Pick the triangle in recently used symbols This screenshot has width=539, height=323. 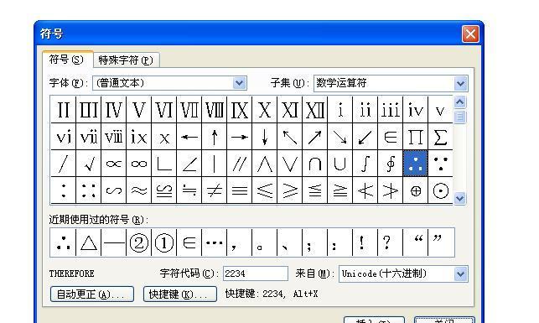point(89,242)
